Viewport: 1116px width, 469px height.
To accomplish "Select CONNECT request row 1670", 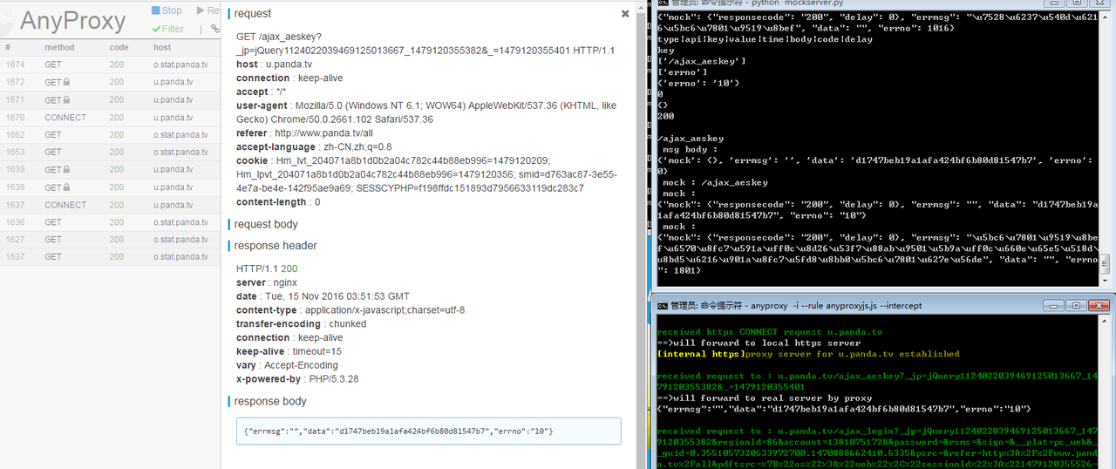I will click(x=110, y=117).
